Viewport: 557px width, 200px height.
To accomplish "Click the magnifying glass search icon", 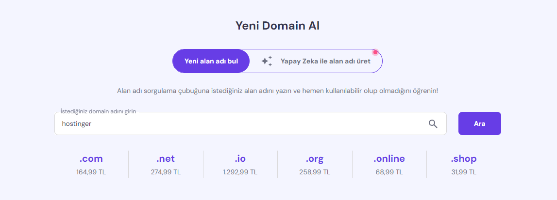I will (433, 124).
